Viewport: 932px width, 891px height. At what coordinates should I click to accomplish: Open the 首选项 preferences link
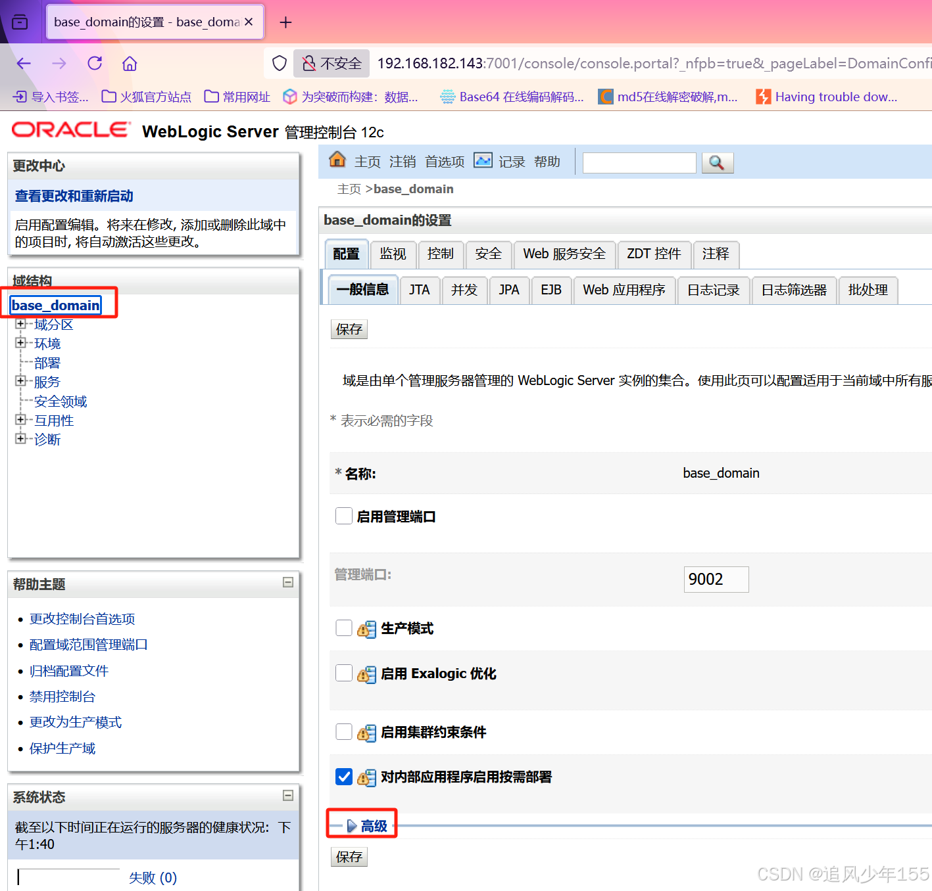click(x=445, y=162)
